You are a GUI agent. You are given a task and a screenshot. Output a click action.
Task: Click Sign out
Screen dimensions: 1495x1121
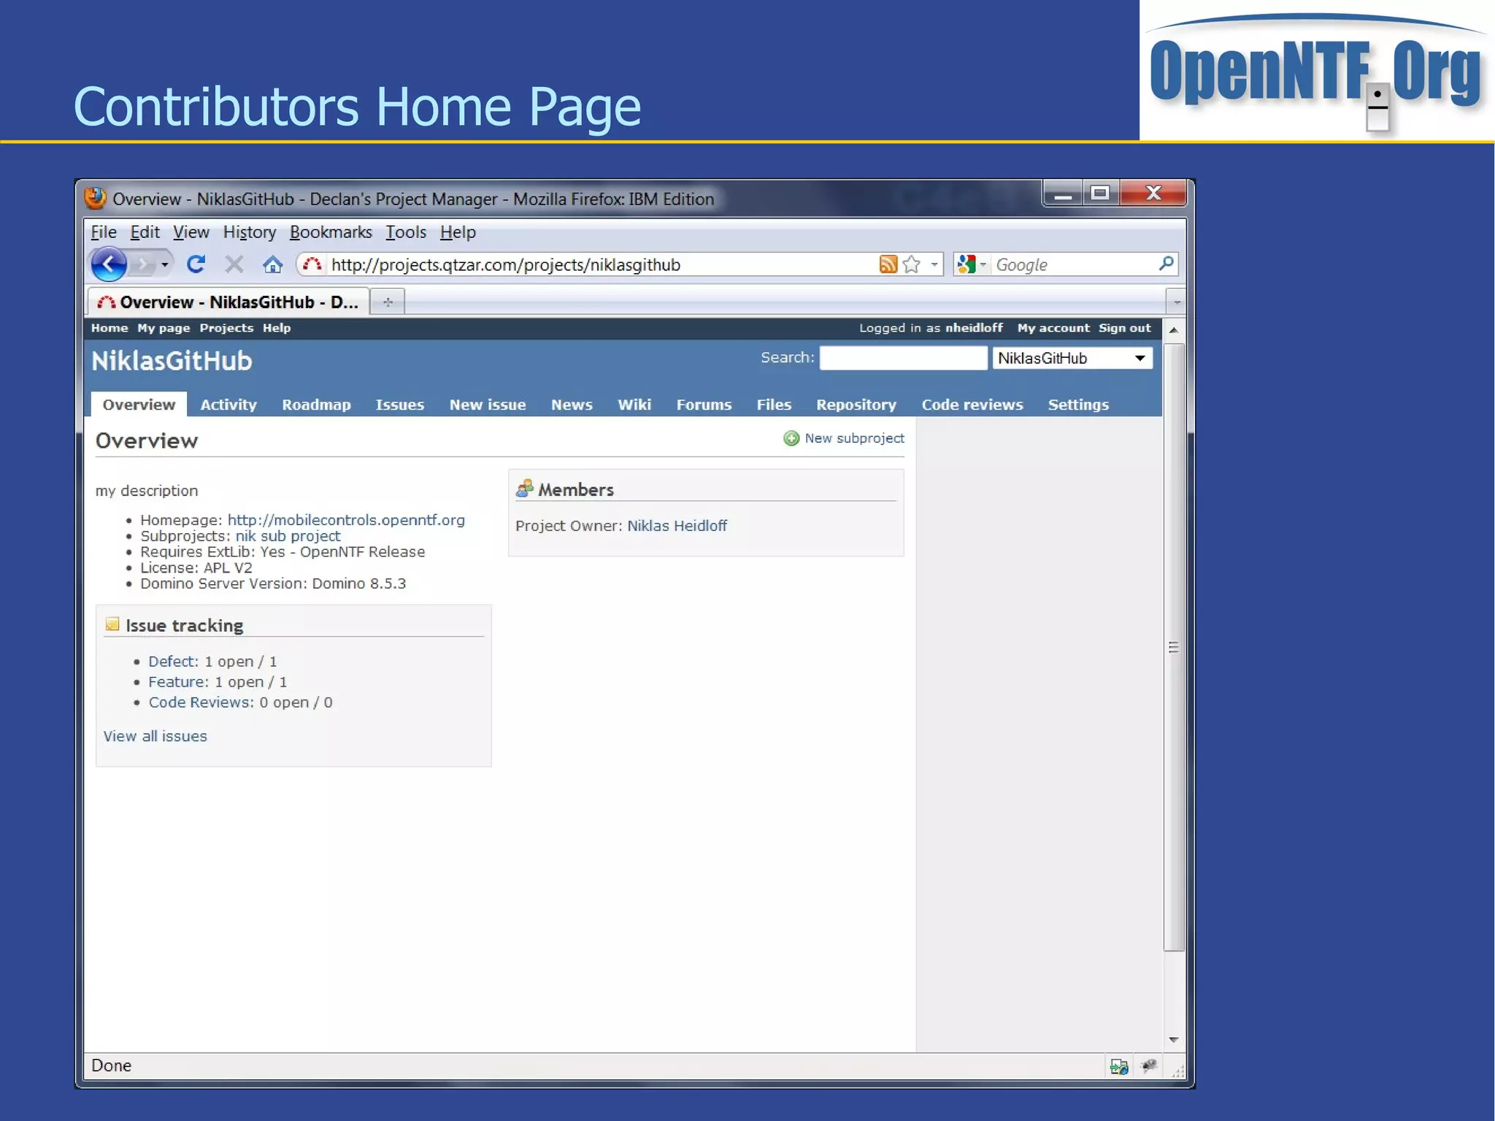[1124, 328]
